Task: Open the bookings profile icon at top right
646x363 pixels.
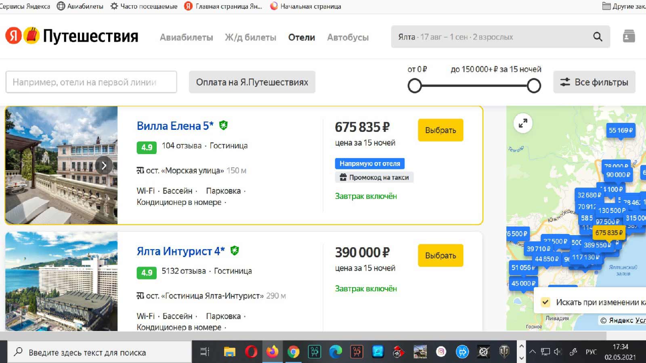Action: (x=629, y=36)
